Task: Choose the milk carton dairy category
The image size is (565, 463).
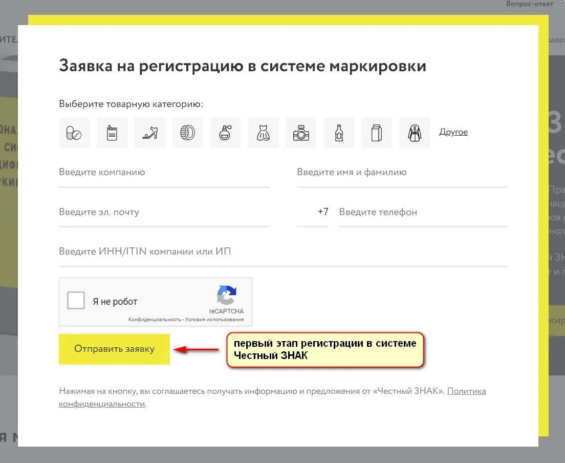Action: pos(377,133)
